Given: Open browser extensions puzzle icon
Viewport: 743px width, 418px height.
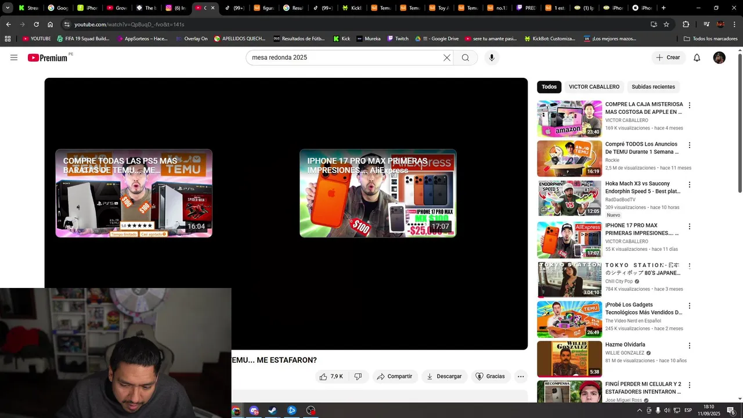Looking at the screenshot, I should [686, 24].
